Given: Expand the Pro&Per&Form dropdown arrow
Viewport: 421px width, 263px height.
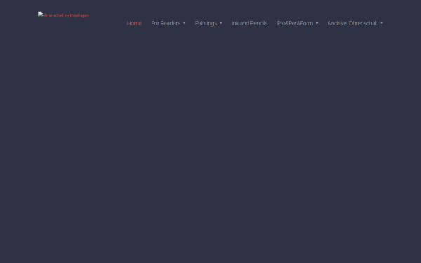Looking at the screenshot, I should [317, 23].
